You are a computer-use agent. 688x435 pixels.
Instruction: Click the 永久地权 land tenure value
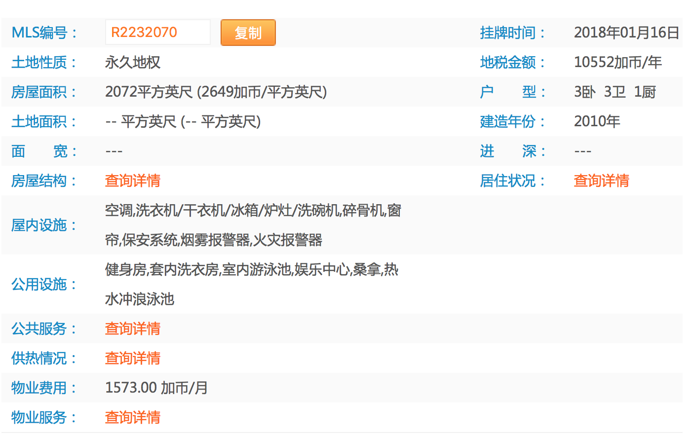point(132,62)
